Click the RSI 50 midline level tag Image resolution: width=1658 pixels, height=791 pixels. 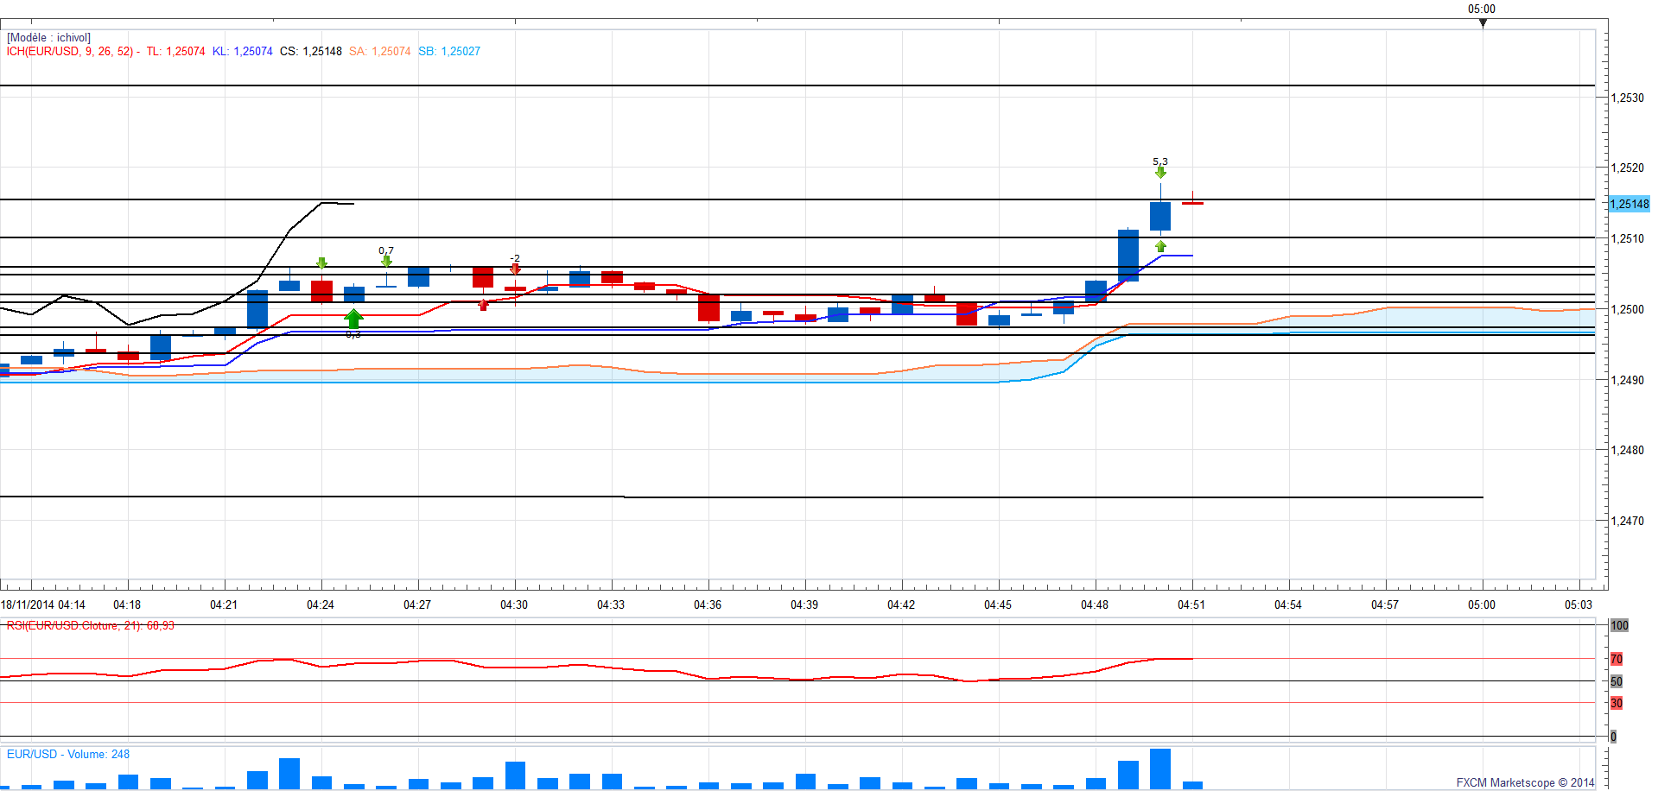tap(1616, 681)
